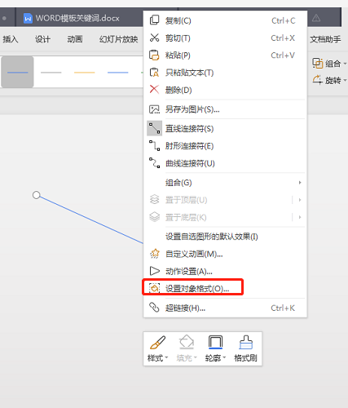Open the 样式 dropdown arrow
Screen dimensions: 348x408
click(166, 357)
